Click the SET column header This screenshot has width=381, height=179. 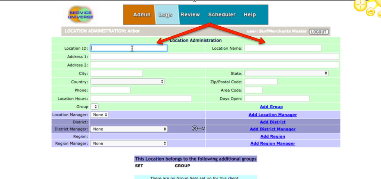point(139,166)
